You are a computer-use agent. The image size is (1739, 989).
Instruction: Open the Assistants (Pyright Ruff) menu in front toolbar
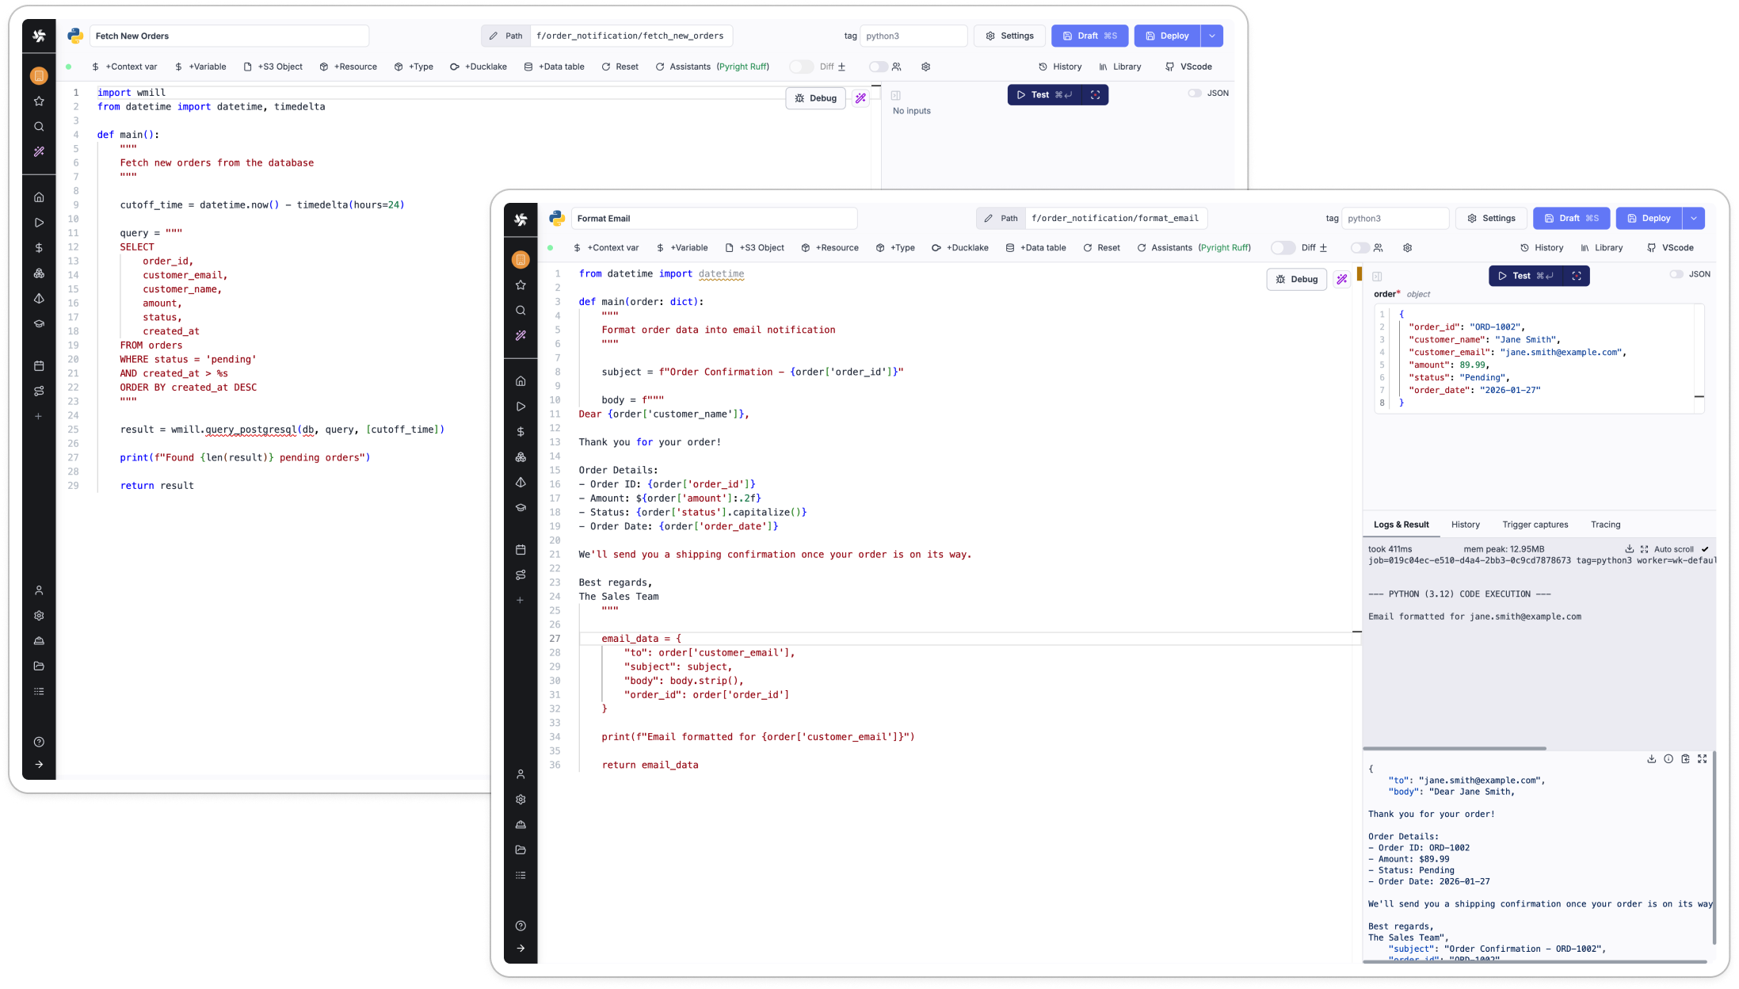coord(1193,248)
